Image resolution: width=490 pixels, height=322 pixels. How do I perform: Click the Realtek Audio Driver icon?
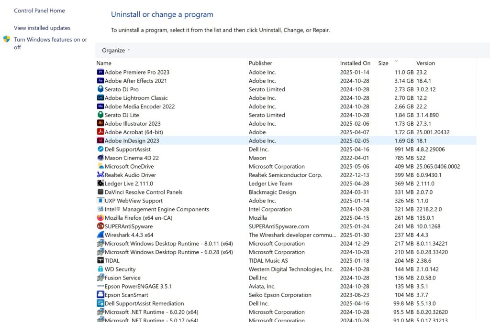click(100, 175)
